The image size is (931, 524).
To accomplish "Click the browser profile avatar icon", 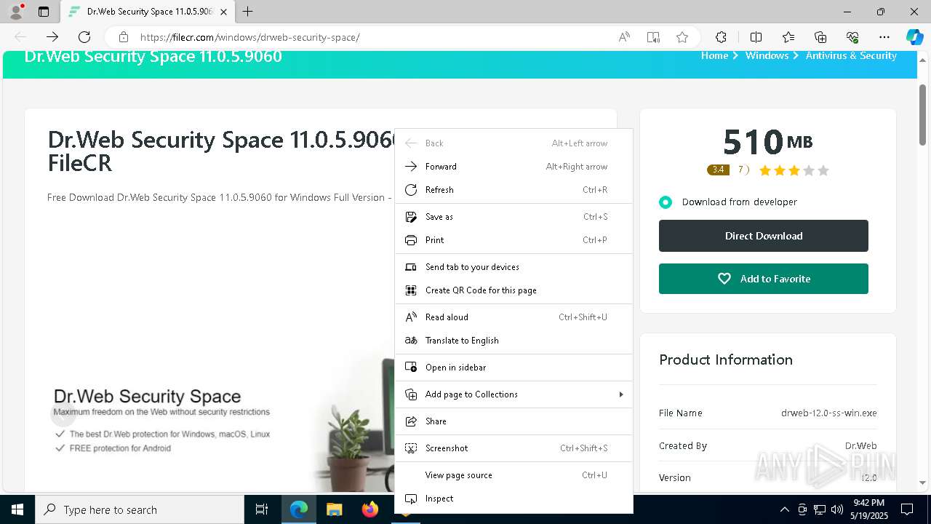I will tap(15, 12).
